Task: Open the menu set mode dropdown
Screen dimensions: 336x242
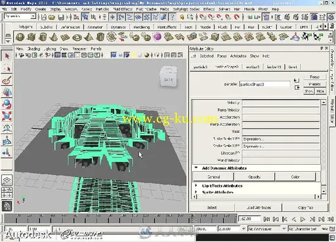Action: point(33,16)
